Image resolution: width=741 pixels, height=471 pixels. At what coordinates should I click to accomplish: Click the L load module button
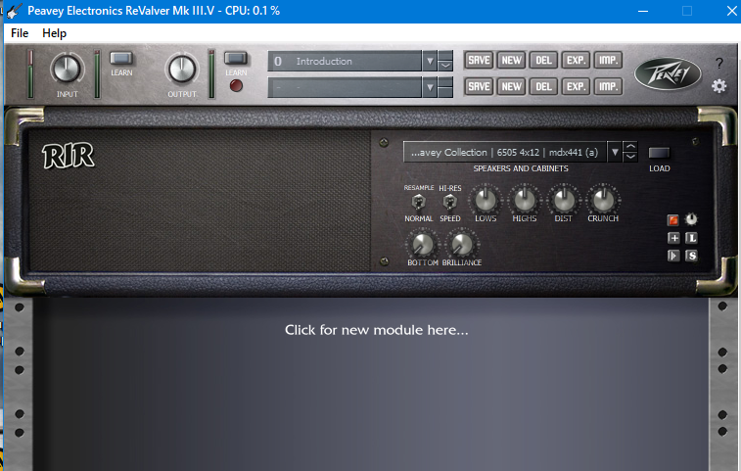tap(691, 238)
